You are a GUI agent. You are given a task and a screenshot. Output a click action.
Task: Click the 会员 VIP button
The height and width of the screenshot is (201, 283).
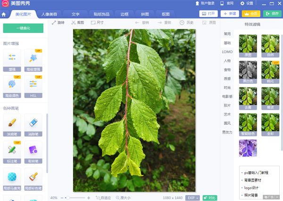(x=251, y=14)
